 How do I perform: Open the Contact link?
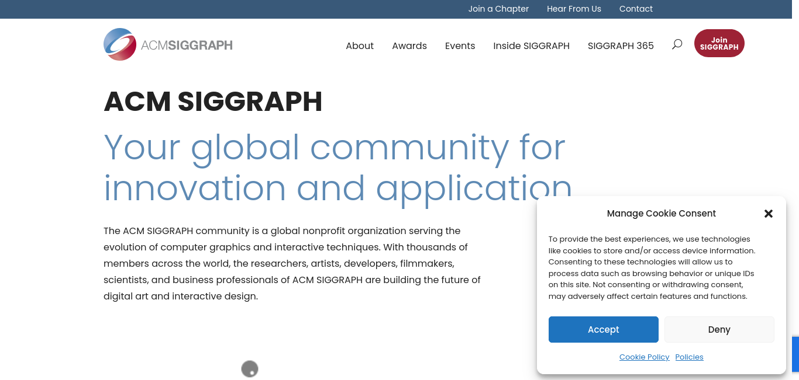pyautogui.click(x=636, y=9)
